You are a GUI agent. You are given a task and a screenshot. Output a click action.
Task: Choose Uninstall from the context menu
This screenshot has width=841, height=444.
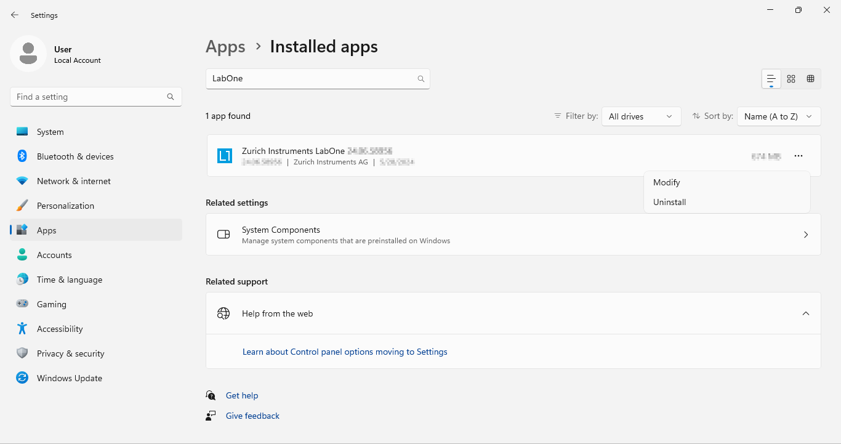point(669,202)
